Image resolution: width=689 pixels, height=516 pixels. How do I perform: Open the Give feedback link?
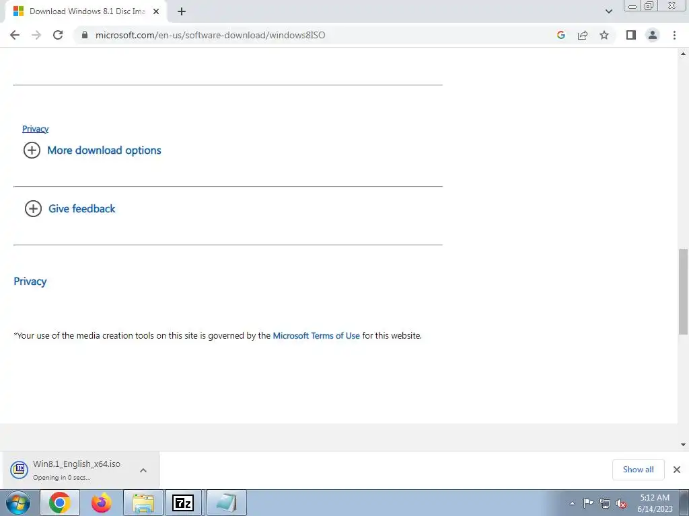coord(81,208)
